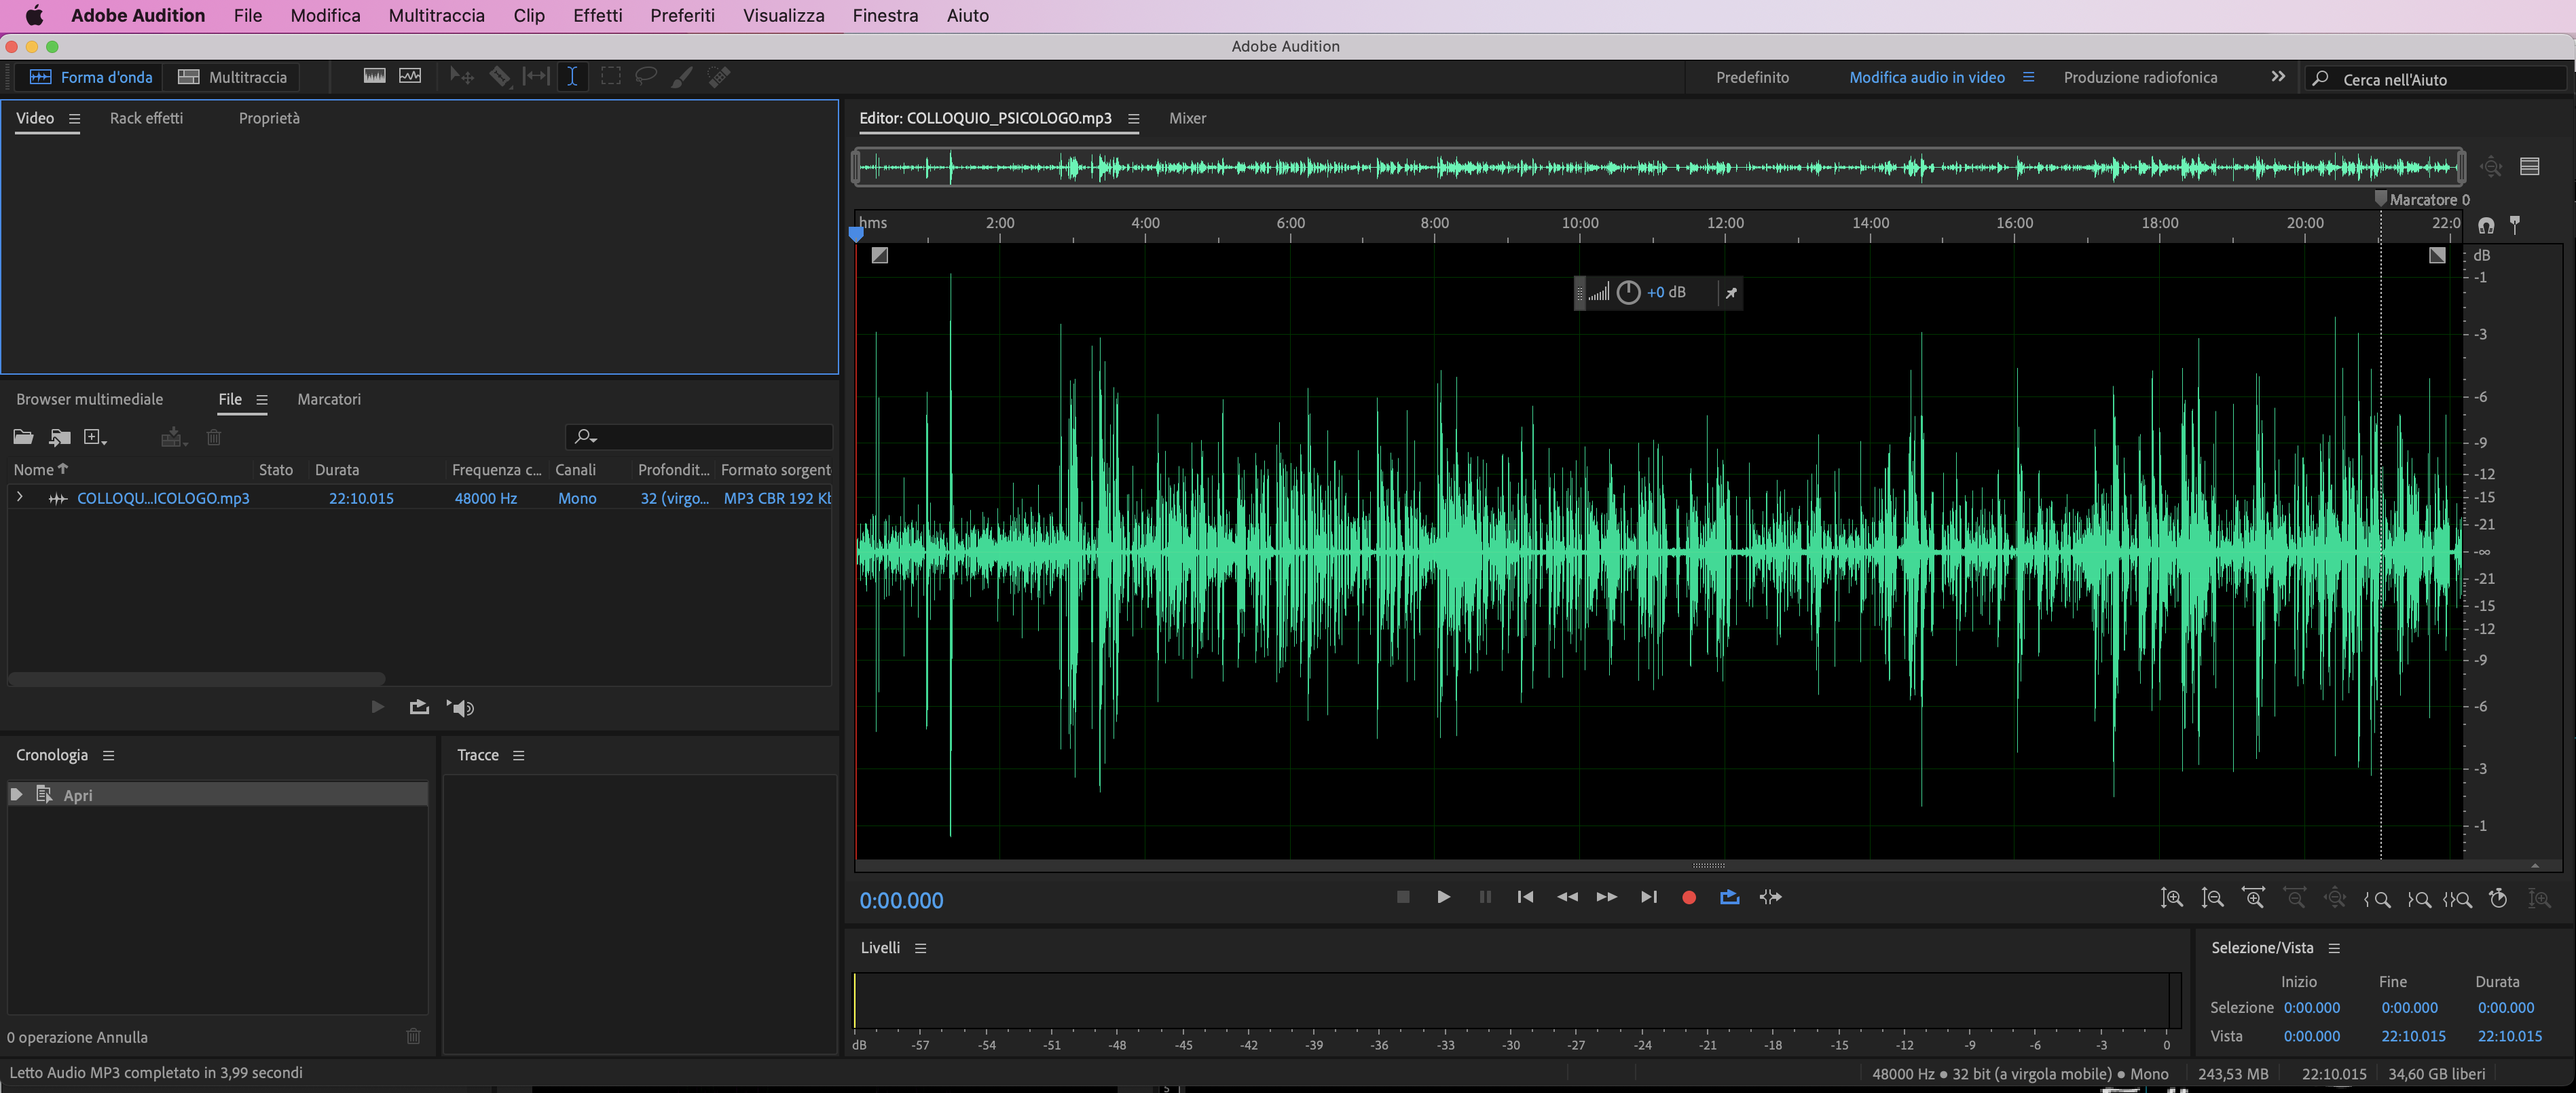This screenshot has width=2576, height=1093.
Task: Show more workspaces with double chevron
Action: click(2278, 76)
